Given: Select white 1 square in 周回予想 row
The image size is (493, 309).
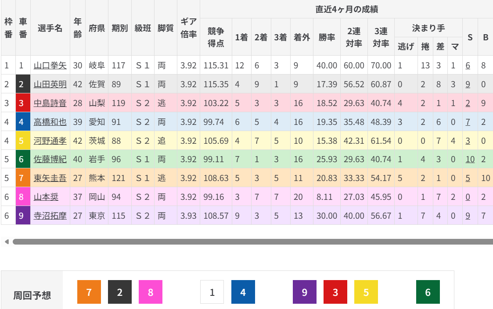Looking at the screenshot, I should point(212,292).
